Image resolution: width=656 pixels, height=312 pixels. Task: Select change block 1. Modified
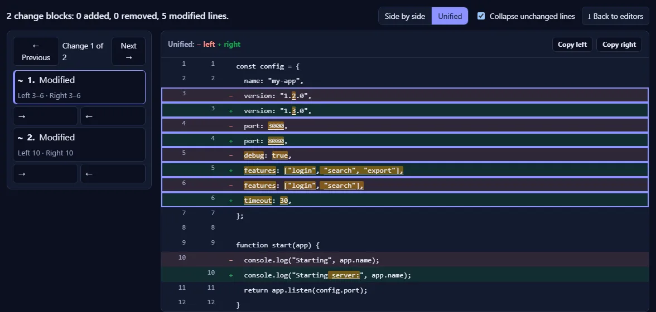(x=79, y=87)
